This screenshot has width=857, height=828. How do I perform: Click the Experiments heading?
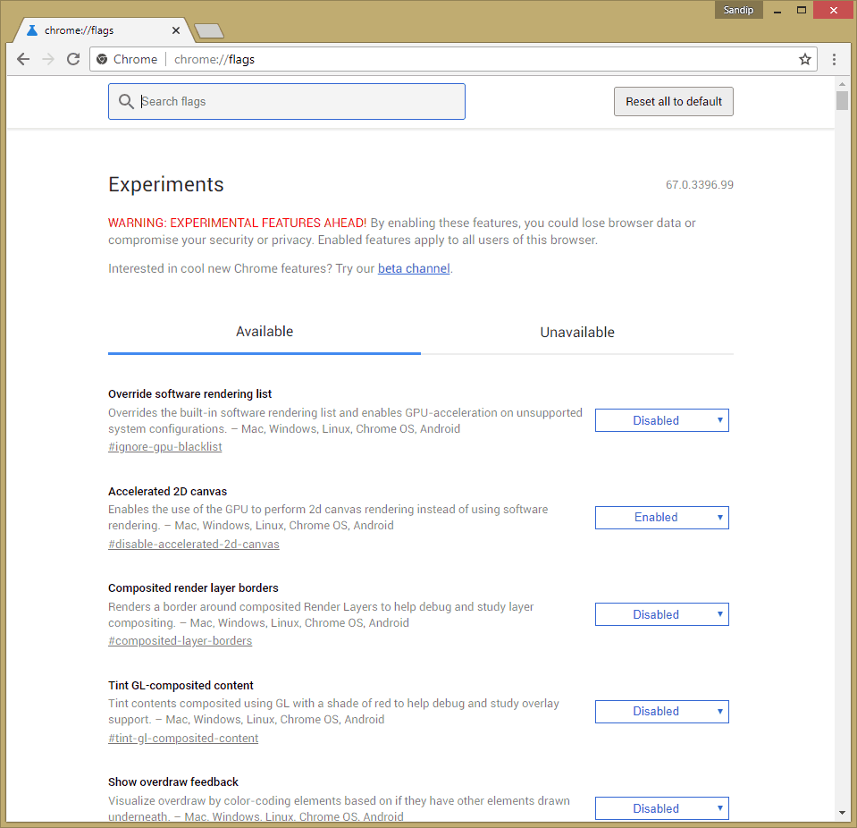(166, 184)
